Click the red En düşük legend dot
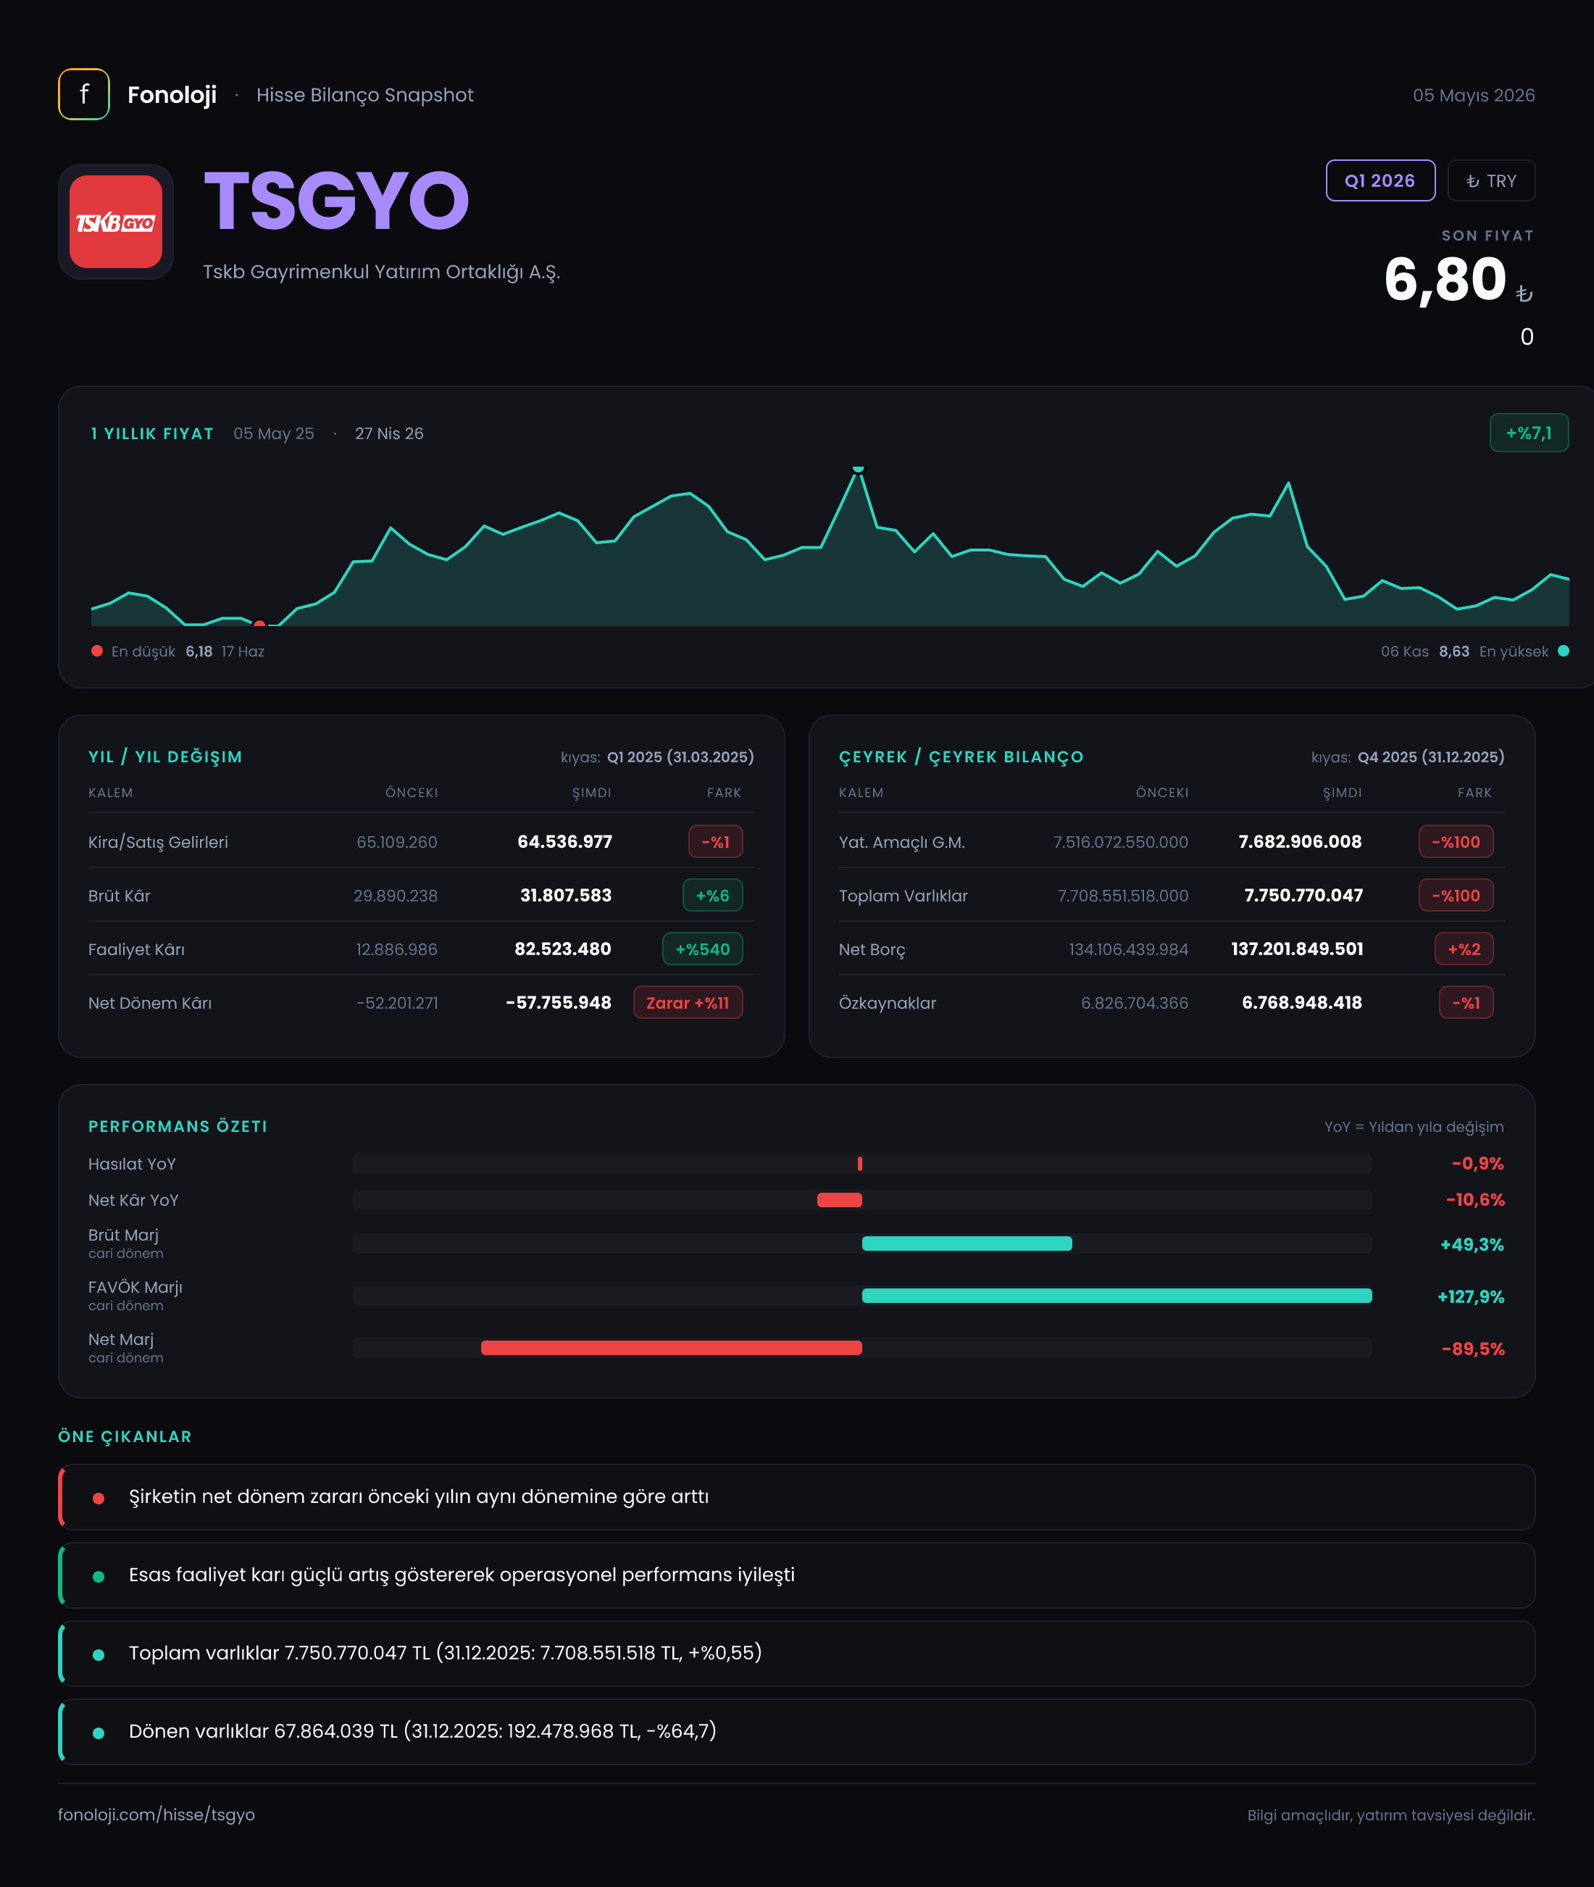The height and width of the screenshot is (1887, 1594). click(x=96, y=651)
